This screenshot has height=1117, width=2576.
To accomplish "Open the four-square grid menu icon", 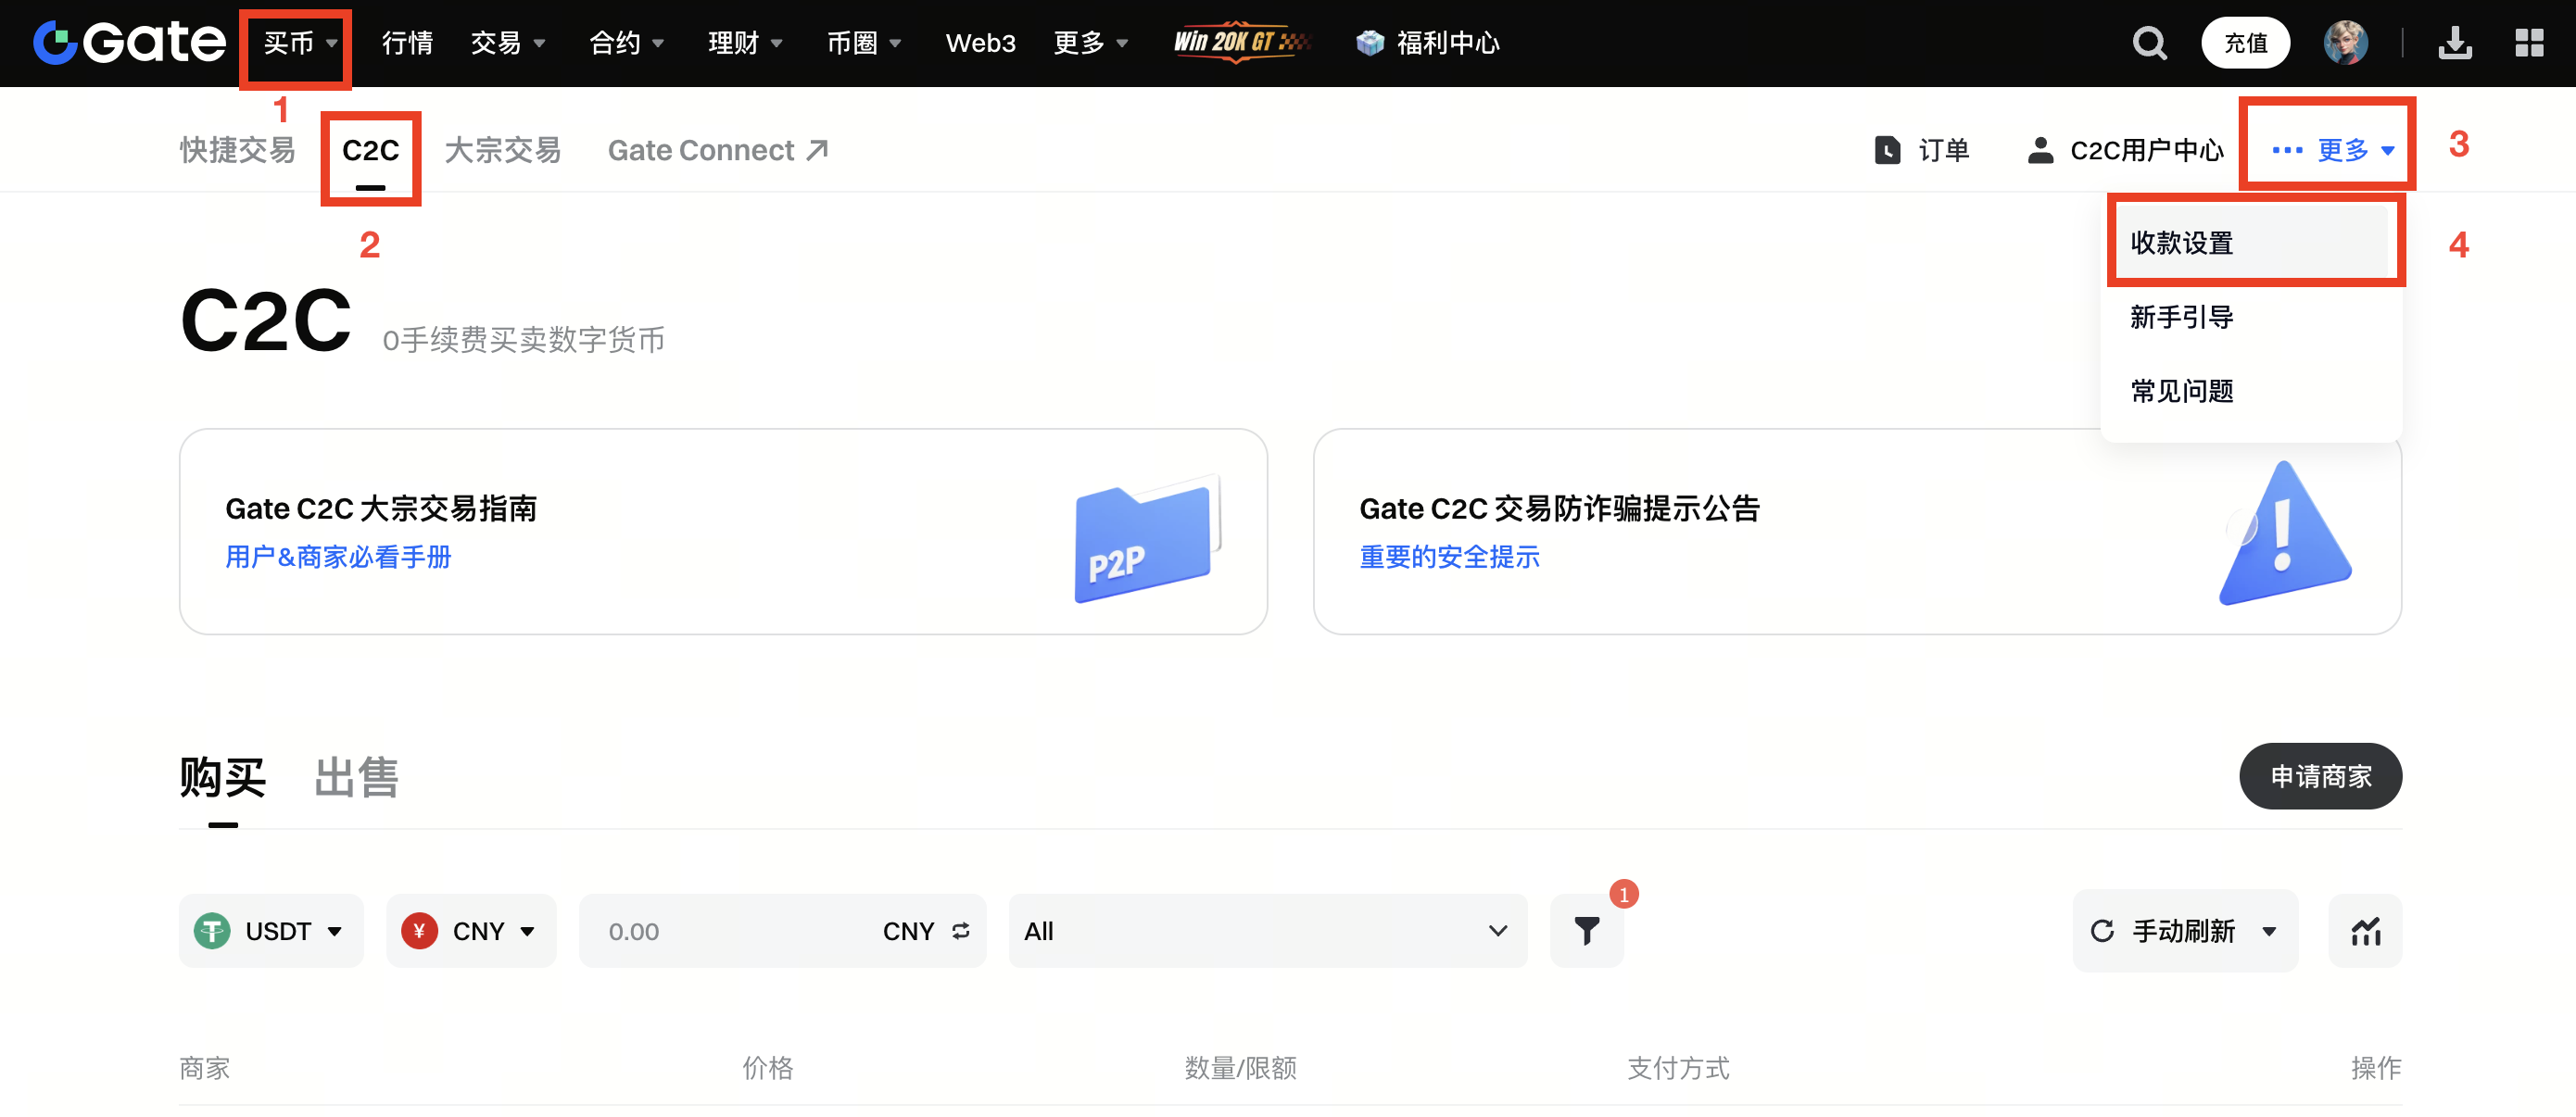I will [2529, 43].
